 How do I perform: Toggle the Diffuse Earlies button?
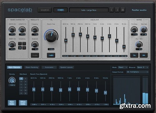pos(23,103)
